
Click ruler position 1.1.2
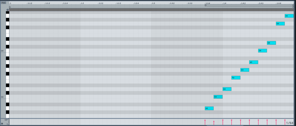click(x=30, y=3)
